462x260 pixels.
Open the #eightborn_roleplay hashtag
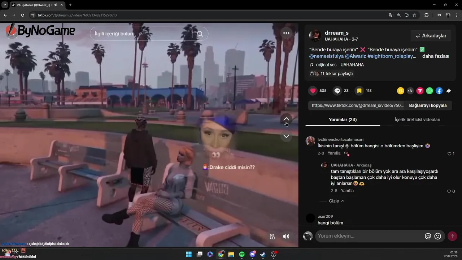click(392, 56)
